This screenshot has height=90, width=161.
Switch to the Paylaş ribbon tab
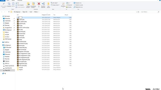[x=13, y=0]
